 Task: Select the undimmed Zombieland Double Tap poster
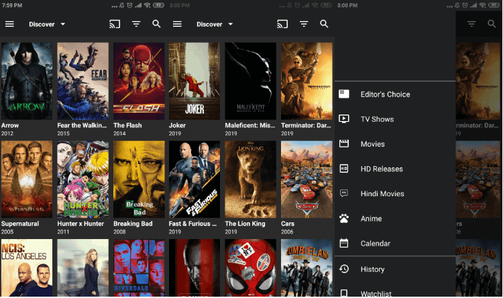(306, 268)
